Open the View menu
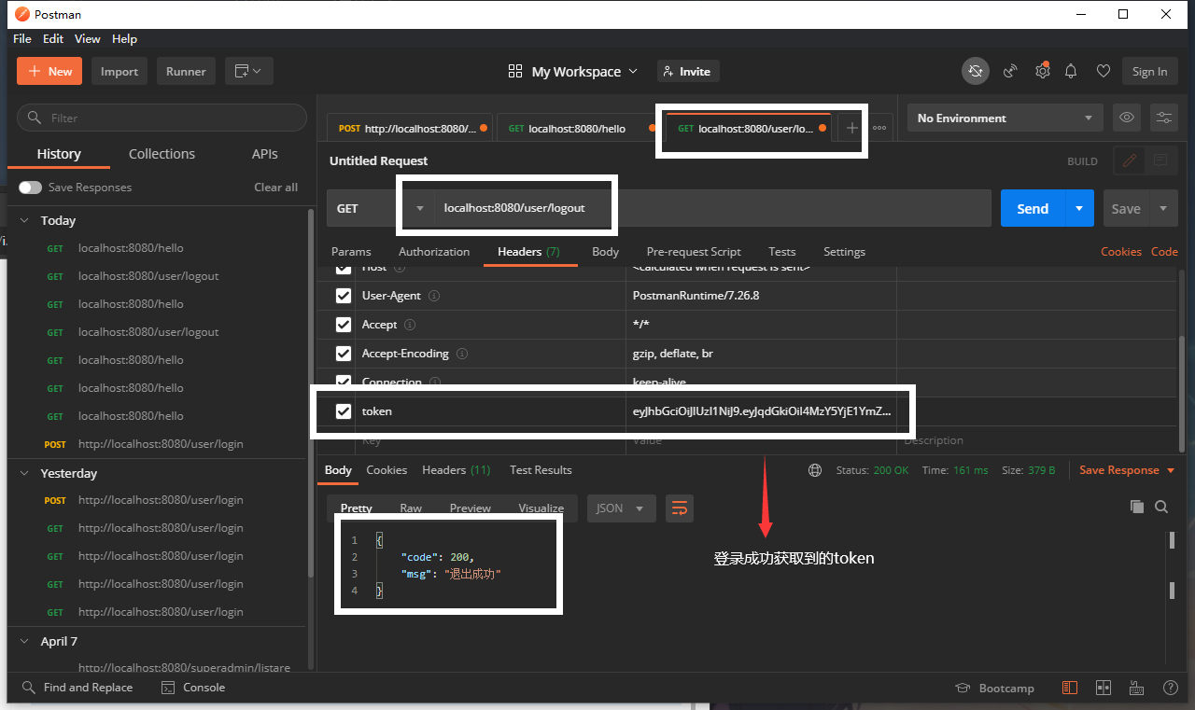 (x=88, y=39)
